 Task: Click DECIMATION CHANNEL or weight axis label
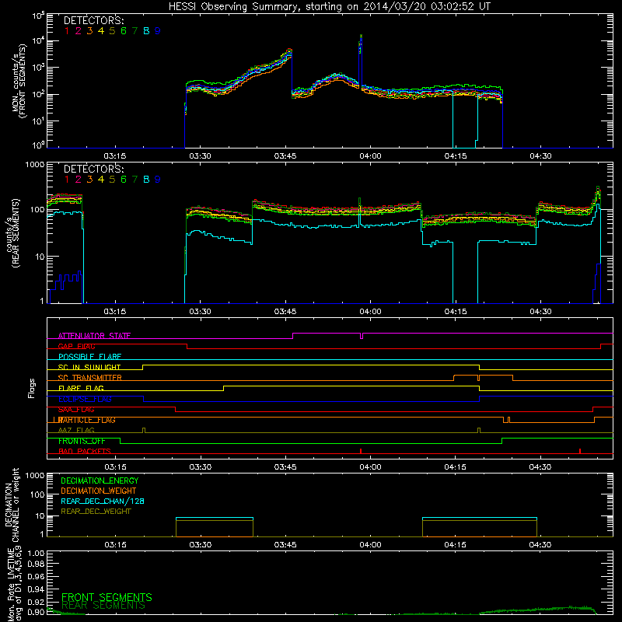12,505
